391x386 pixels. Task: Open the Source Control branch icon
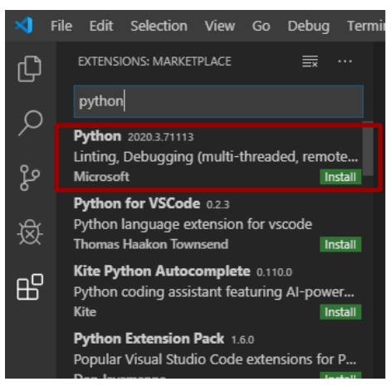29,178
